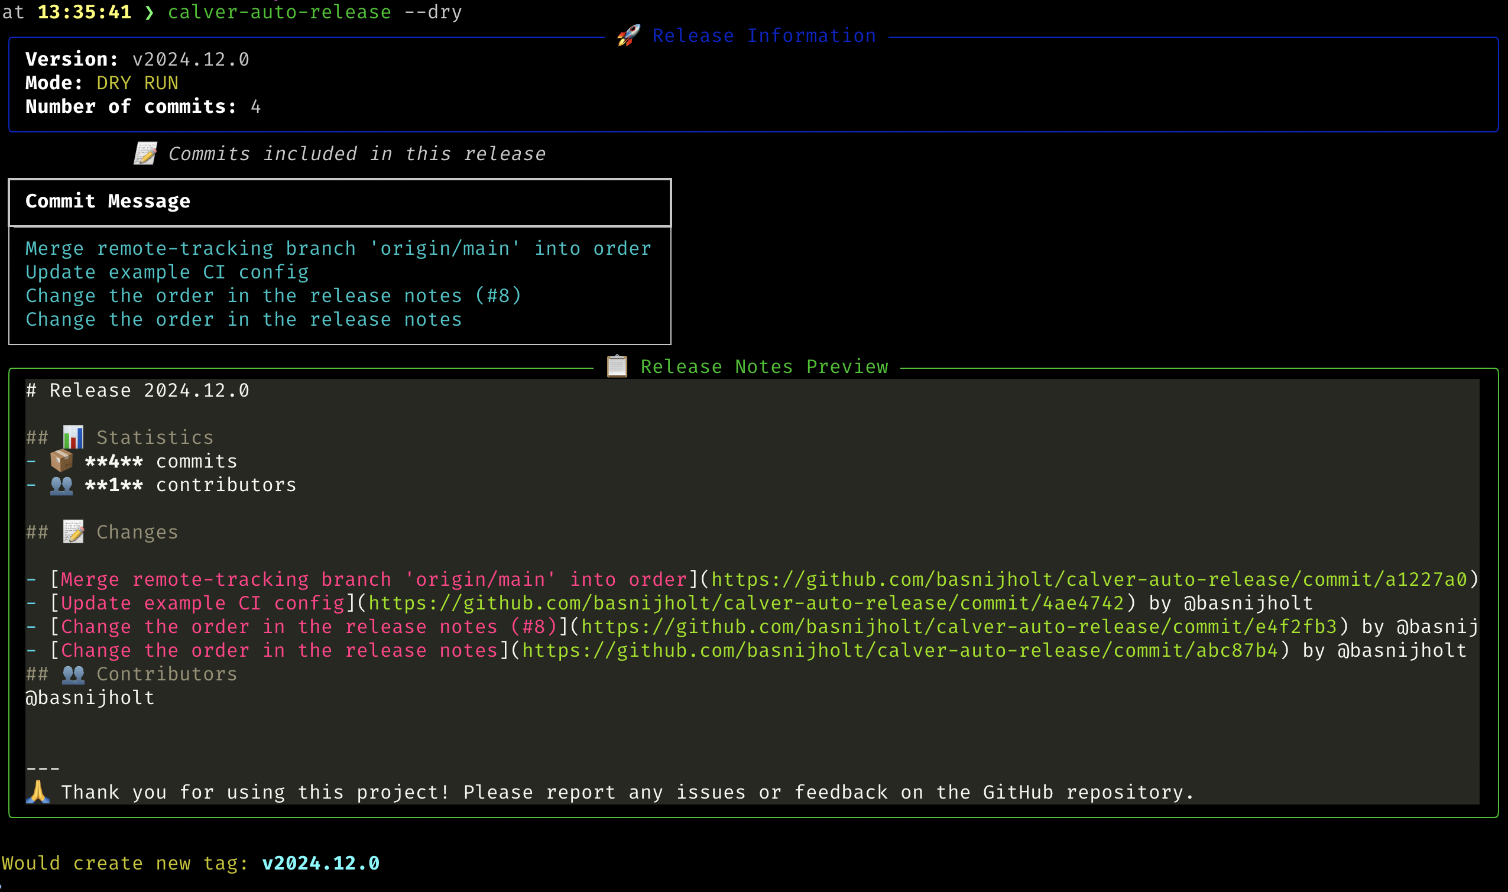1508x892 pixels.
Task: Click the 'Release Notes Preview' panel title
Action: (x=764, y=366)
